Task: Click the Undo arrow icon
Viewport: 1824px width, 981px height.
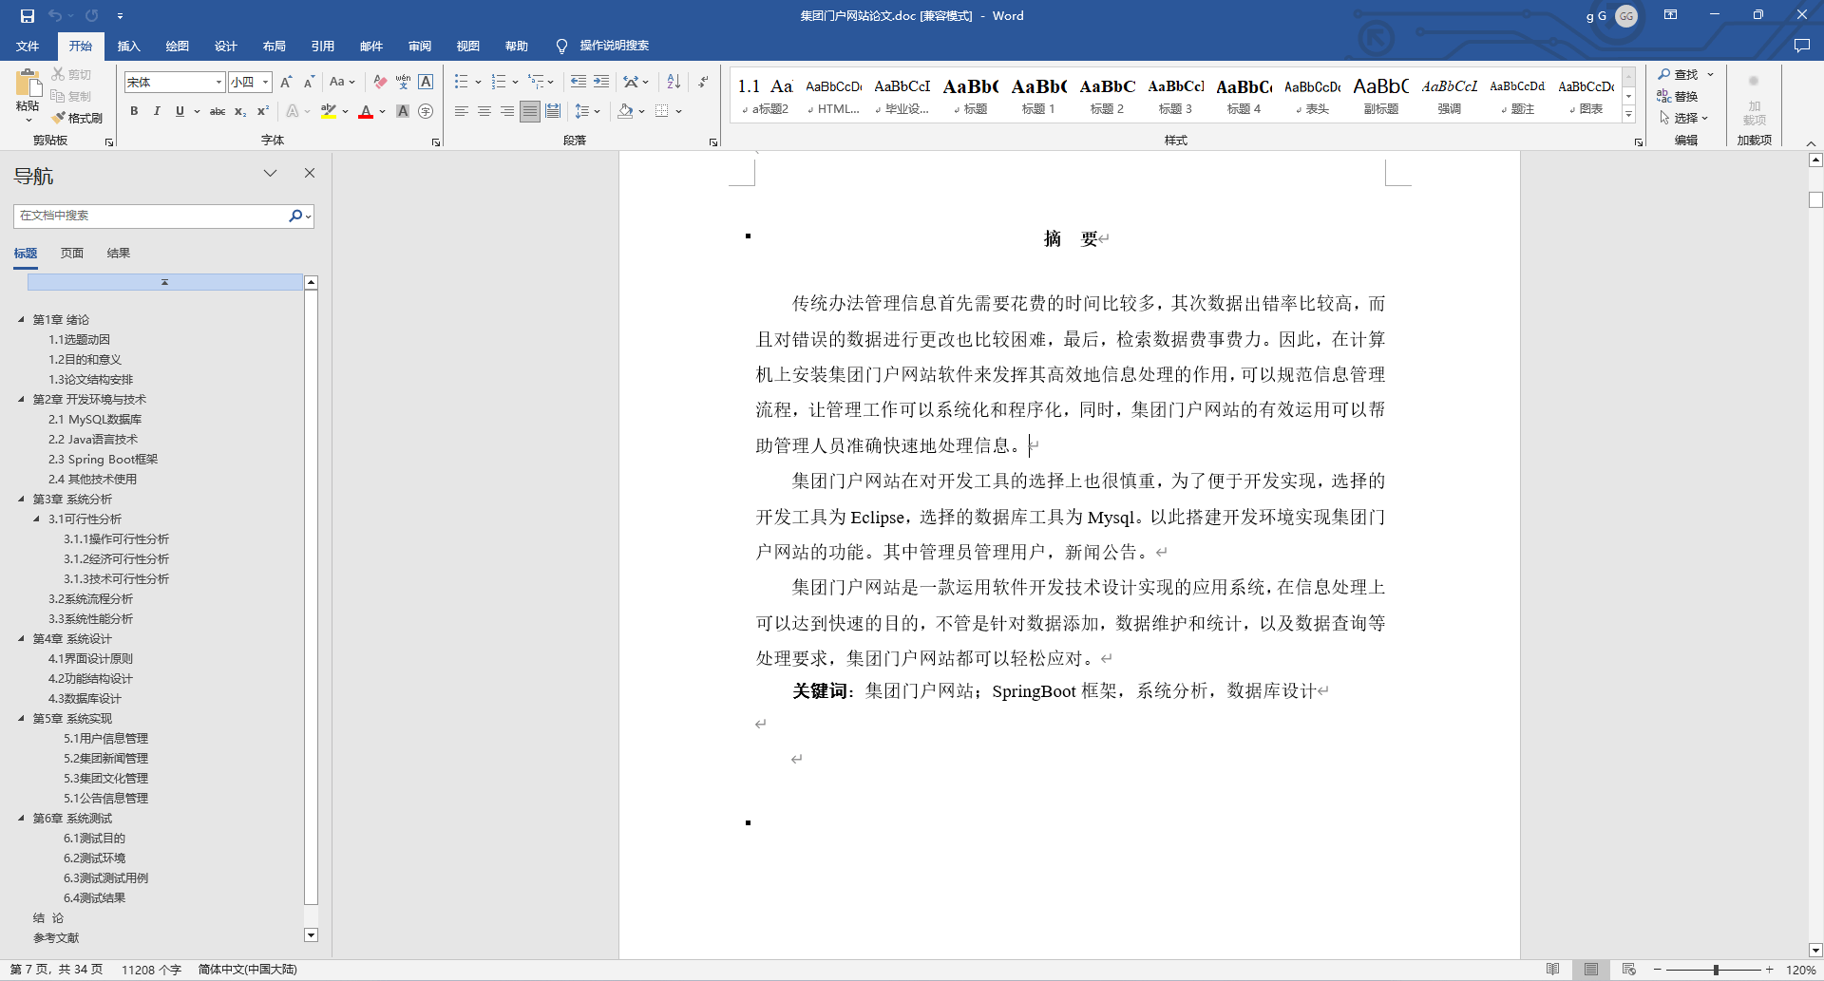Action: (x=55, y=15)
